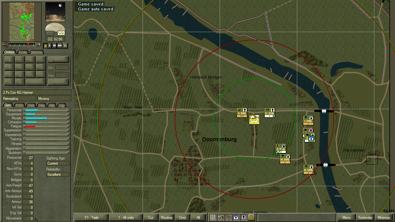Image resolution: width=395 pixels, height=222 pixels.
Task: Open the F1 - Task button
Action: pos(92,217)
